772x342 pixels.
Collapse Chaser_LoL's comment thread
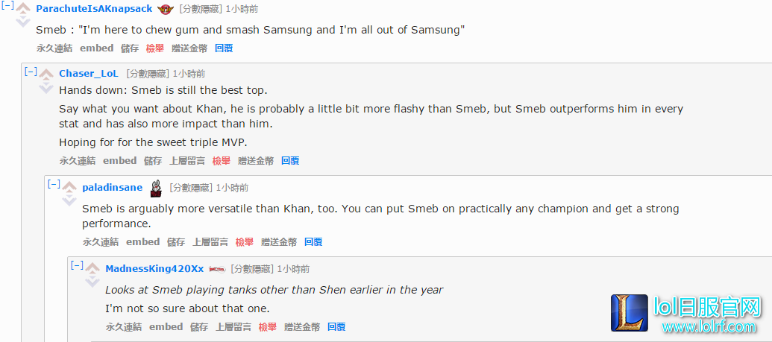coord(31,72)
